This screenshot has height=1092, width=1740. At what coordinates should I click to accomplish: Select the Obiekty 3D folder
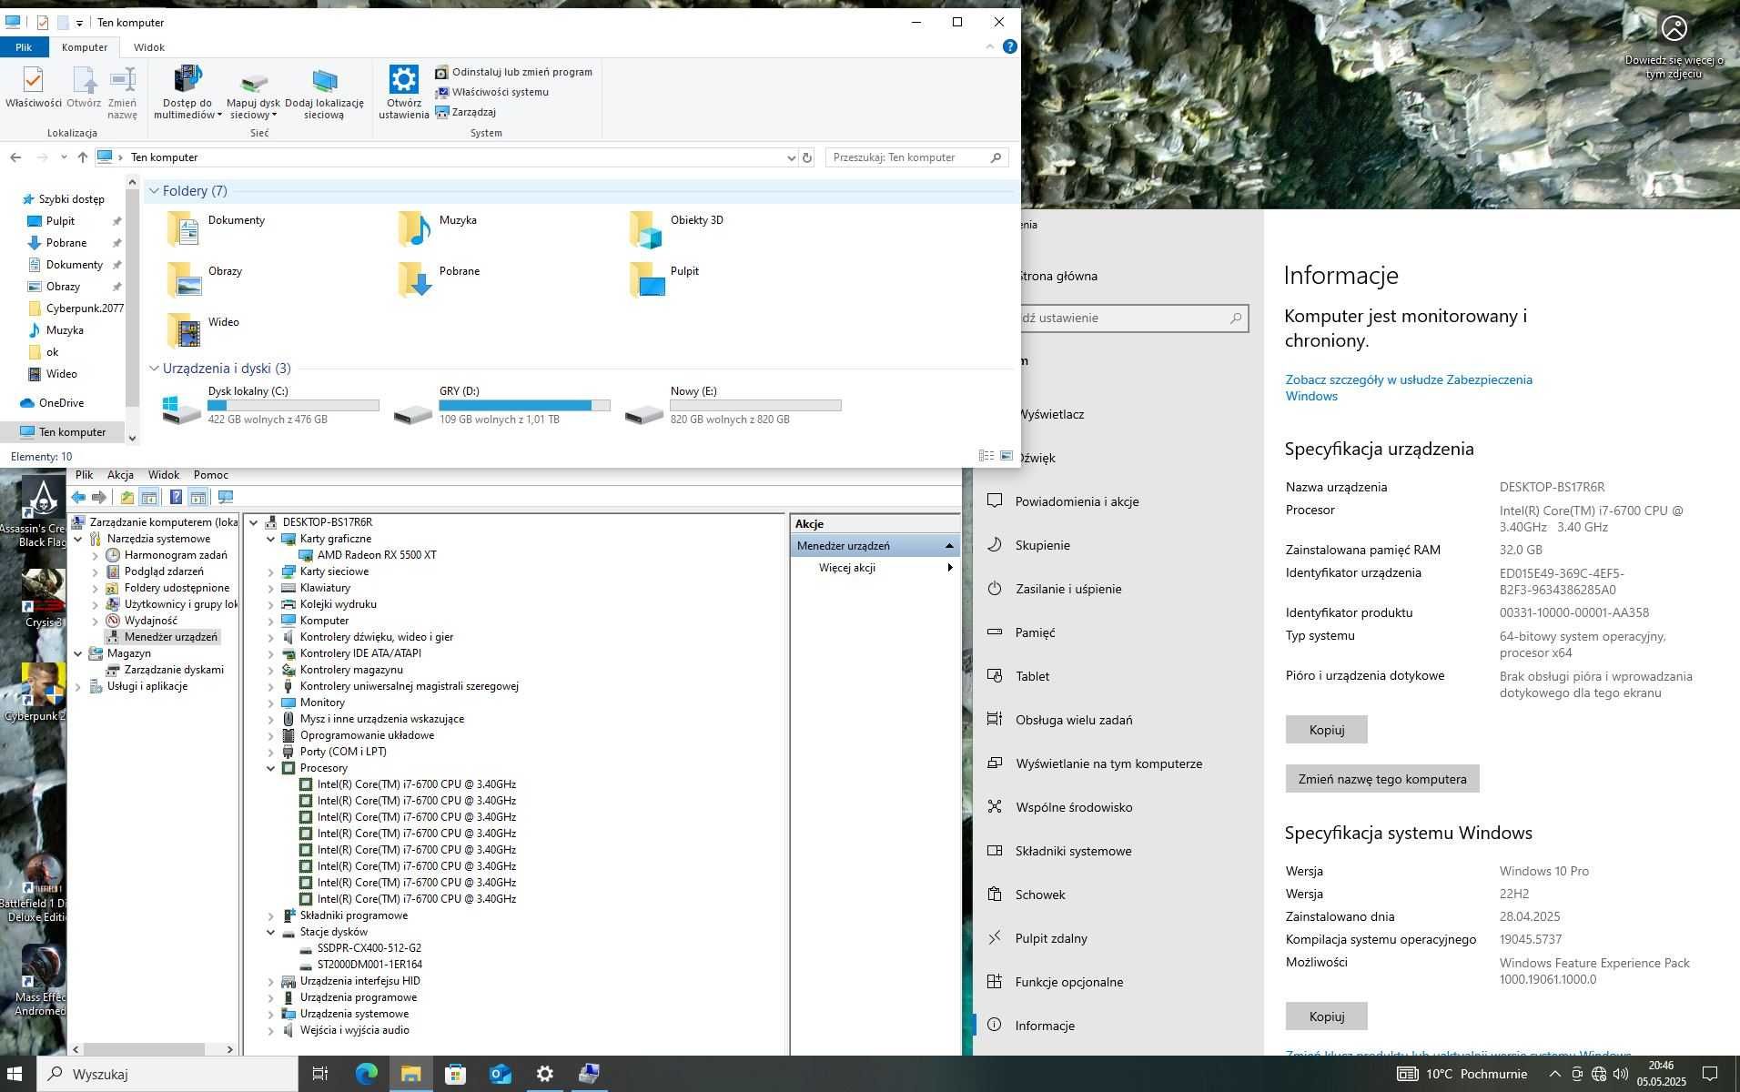(x=677, y=229)
